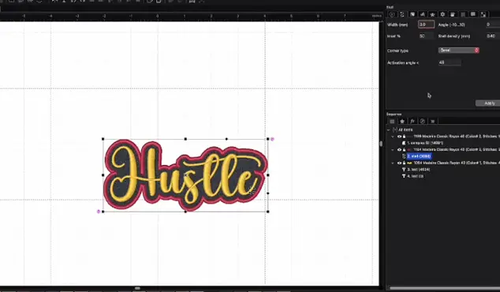Click lock icon on yellow thread row
The height and width of the screenshot is (292, 500).
[404, 163]
